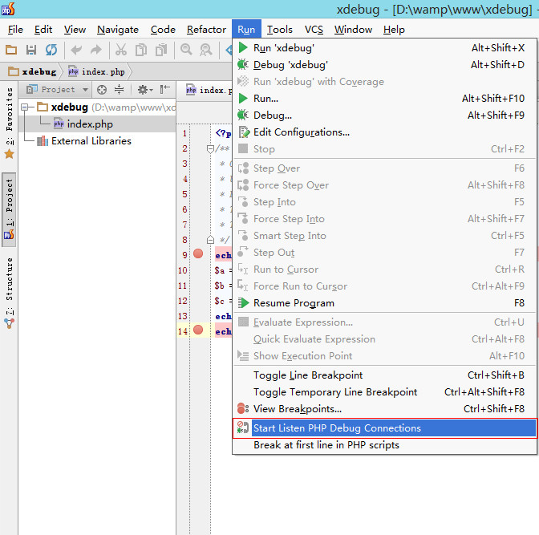539x535 pixels.
Task: Click the Paste toolbar icon
Action: pos(161,50)
